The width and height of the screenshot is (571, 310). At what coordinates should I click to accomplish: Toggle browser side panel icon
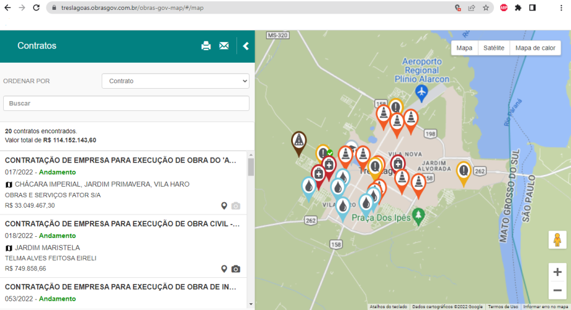533,7
